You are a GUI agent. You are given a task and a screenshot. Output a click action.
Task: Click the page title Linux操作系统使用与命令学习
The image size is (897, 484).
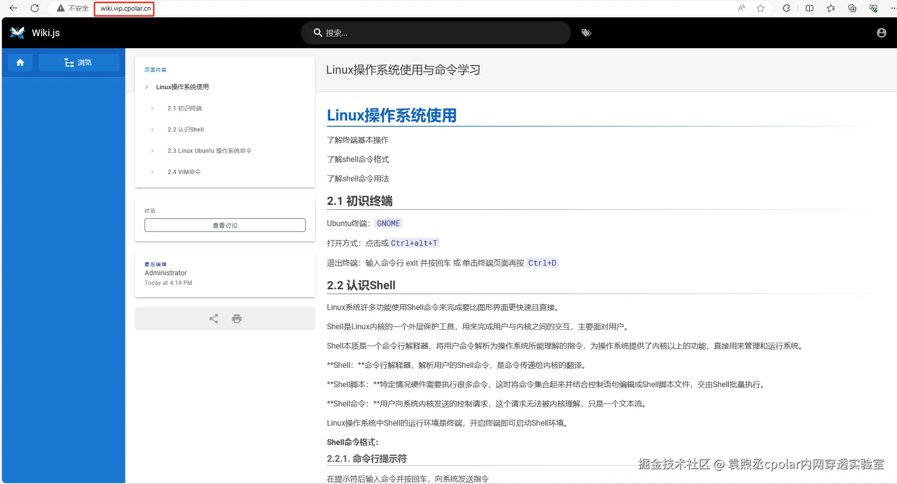click(x=403, y=70)
